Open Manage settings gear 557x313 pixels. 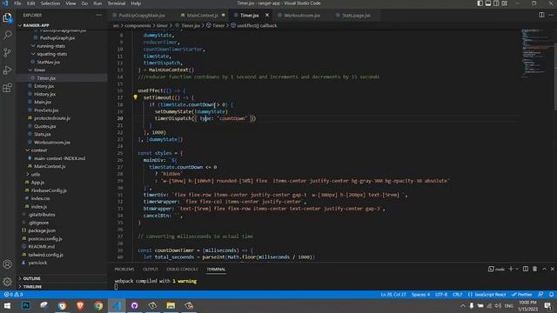click(x=8, y=282)
